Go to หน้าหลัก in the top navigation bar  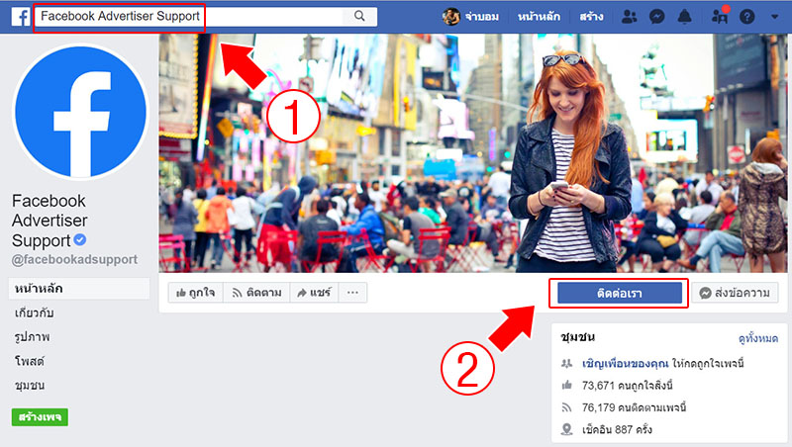point(539,17)
